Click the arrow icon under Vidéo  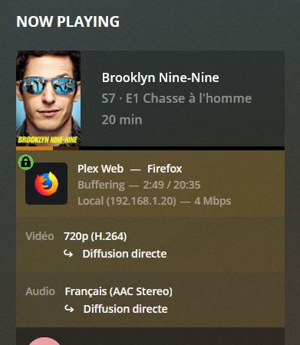[x=68, y=254]
